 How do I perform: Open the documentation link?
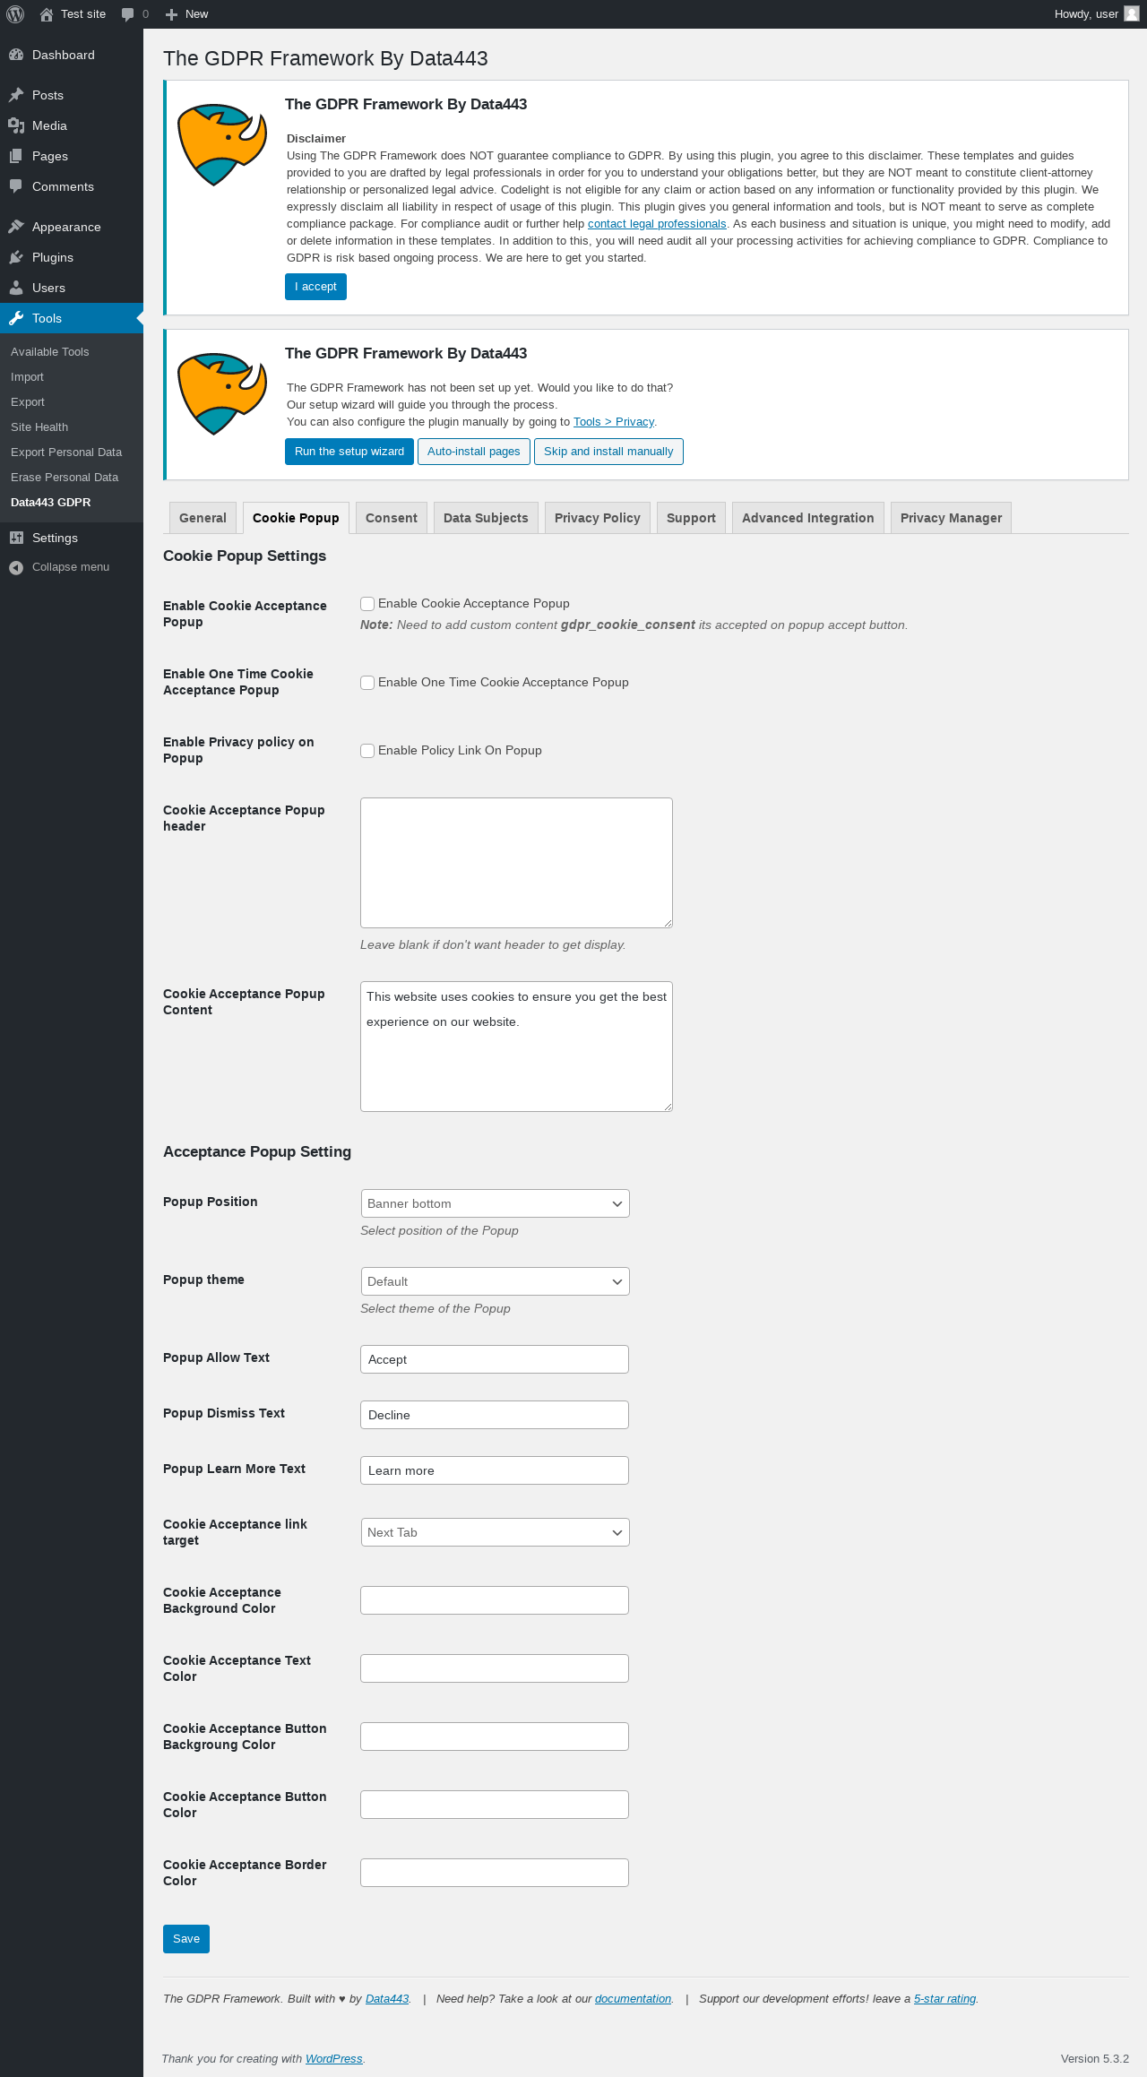pos(633,1999)
